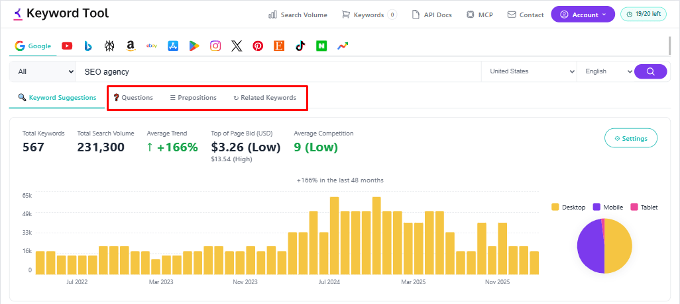The width and height of the screenshot is (680, 304).
Task: Open the App Store platform icon
Action: [173, 46]
